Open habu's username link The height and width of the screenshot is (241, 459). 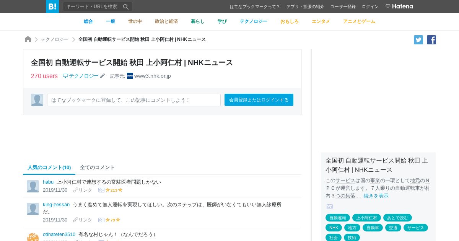pyautogui.click(x=48, y=182)
